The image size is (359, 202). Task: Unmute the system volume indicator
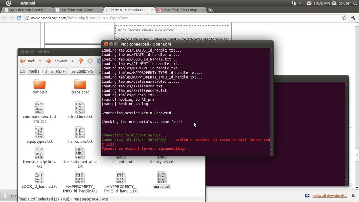coord(302,3)
